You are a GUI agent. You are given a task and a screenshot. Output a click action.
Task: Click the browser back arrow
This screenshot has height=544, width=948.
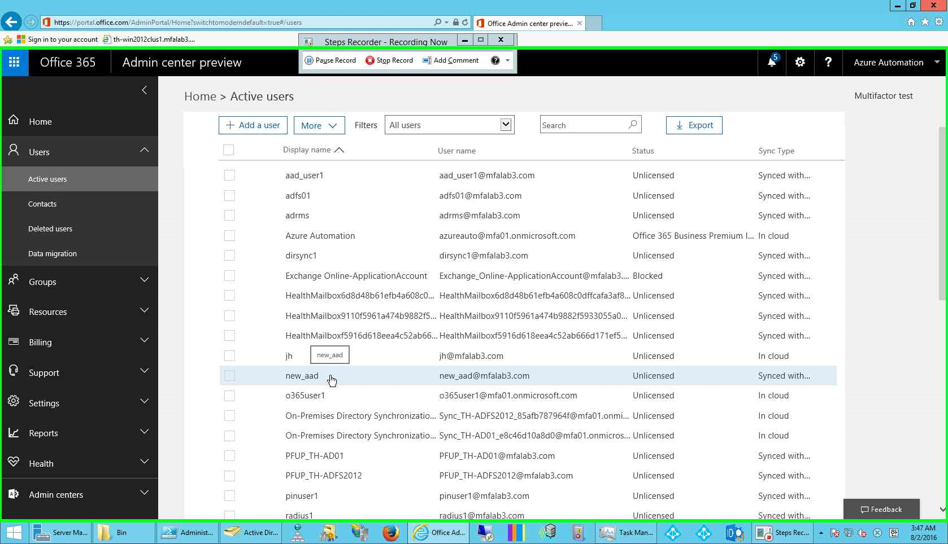pyautogui.click(x=11, y=22)
